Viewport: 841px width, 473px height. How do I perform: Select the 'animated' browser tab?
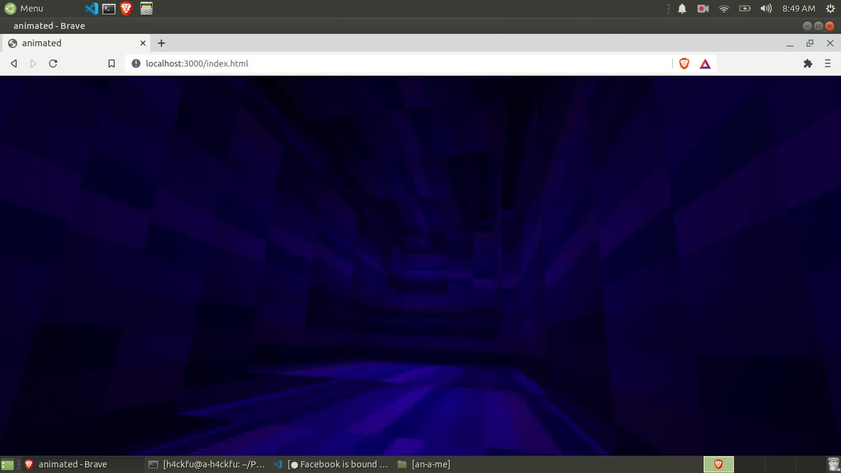click(x=76, y=43)
